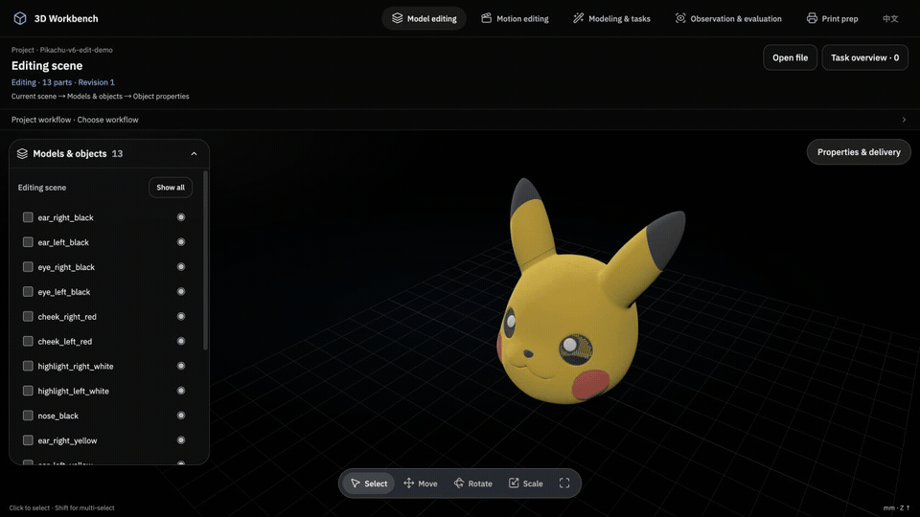Viewport: 920px width, 517px height.
Task: Toggle visibility of eye_right_black
Action: point(181,267)
